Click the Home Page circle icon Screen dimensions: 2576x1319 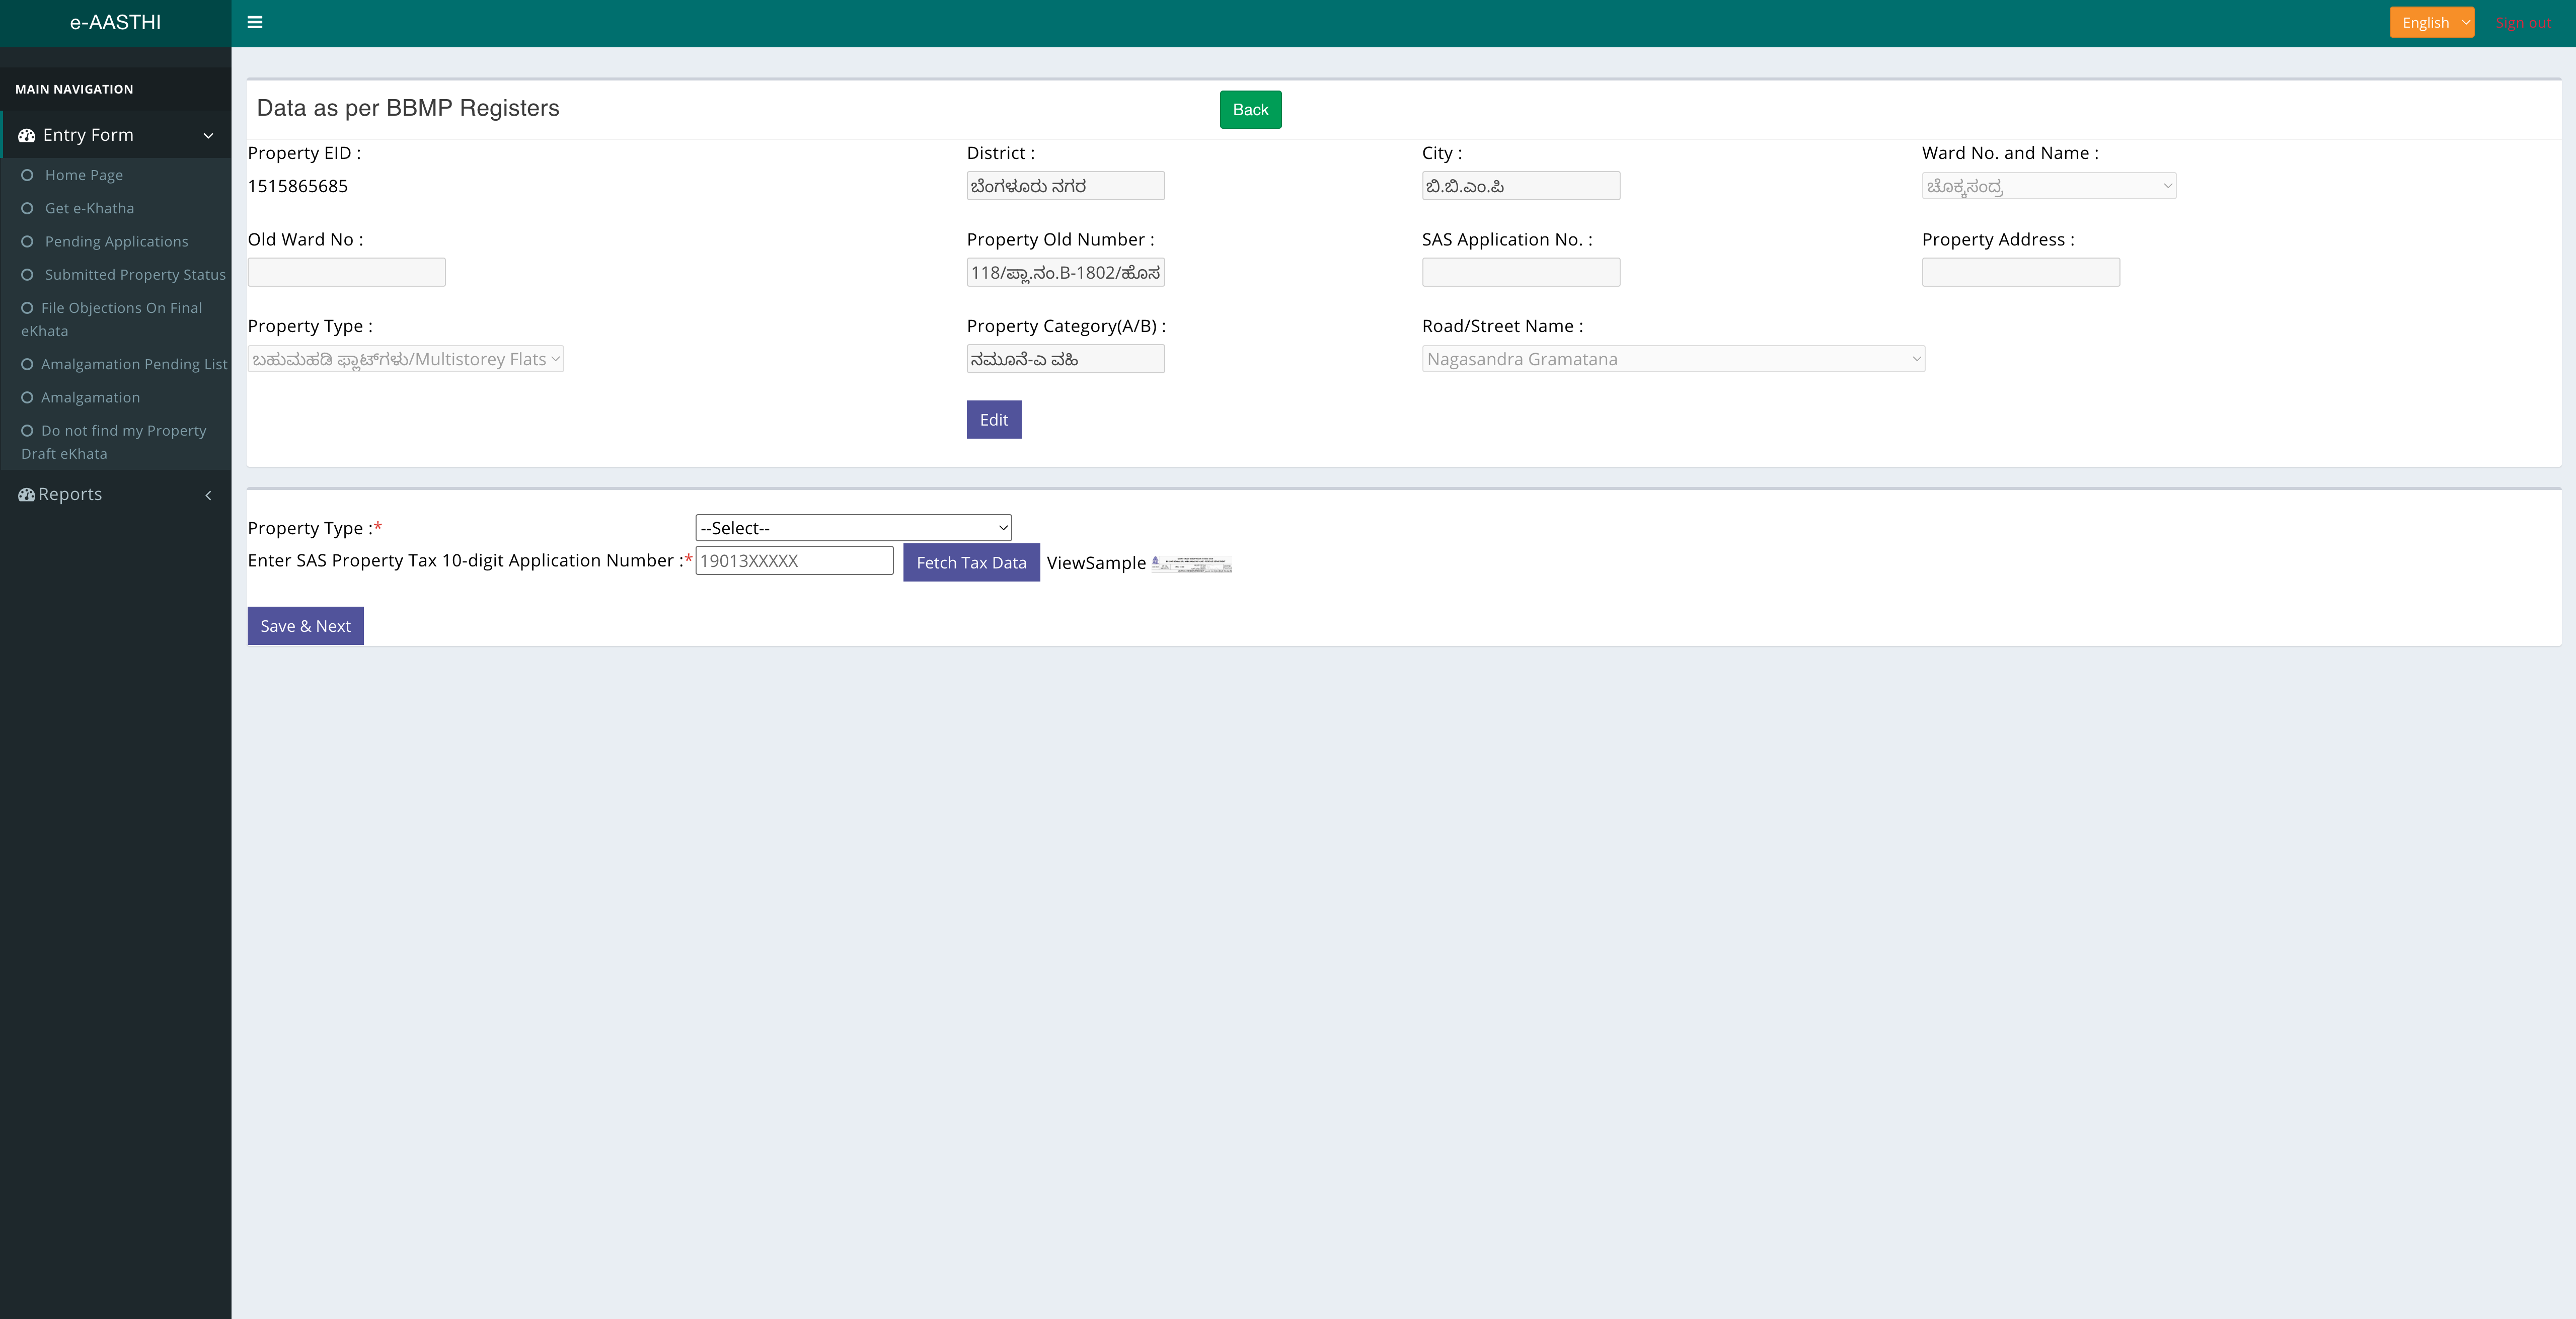[27, 175]
